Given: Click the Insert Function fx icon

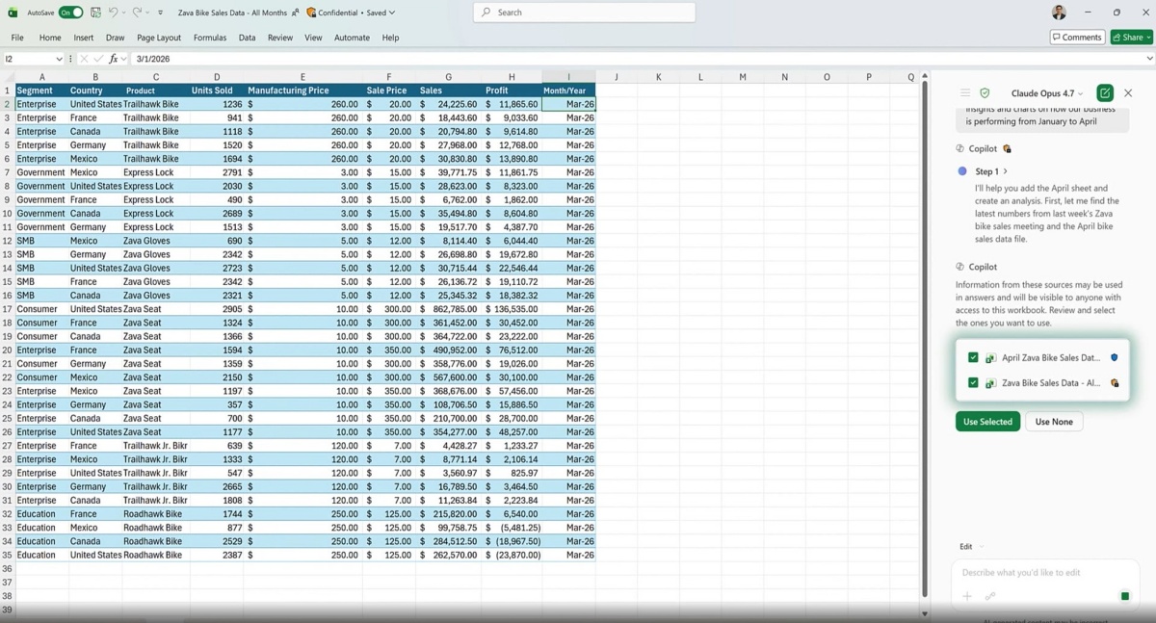Looking at the screenshot, I should 114,59.
